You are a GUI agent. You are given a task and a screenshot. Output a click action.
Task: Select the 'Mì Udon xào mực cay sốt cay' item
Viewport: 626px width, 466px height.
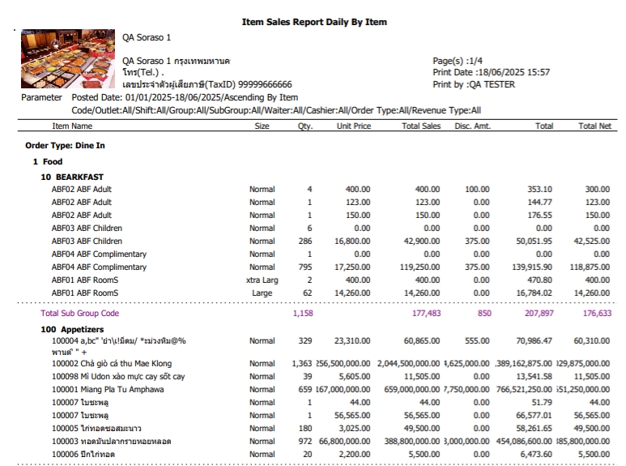(x=118, y=376)
